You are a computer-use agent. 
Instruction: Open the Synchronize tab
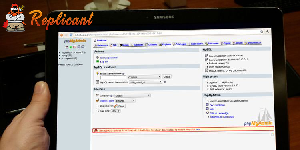[x=252, y=43]
